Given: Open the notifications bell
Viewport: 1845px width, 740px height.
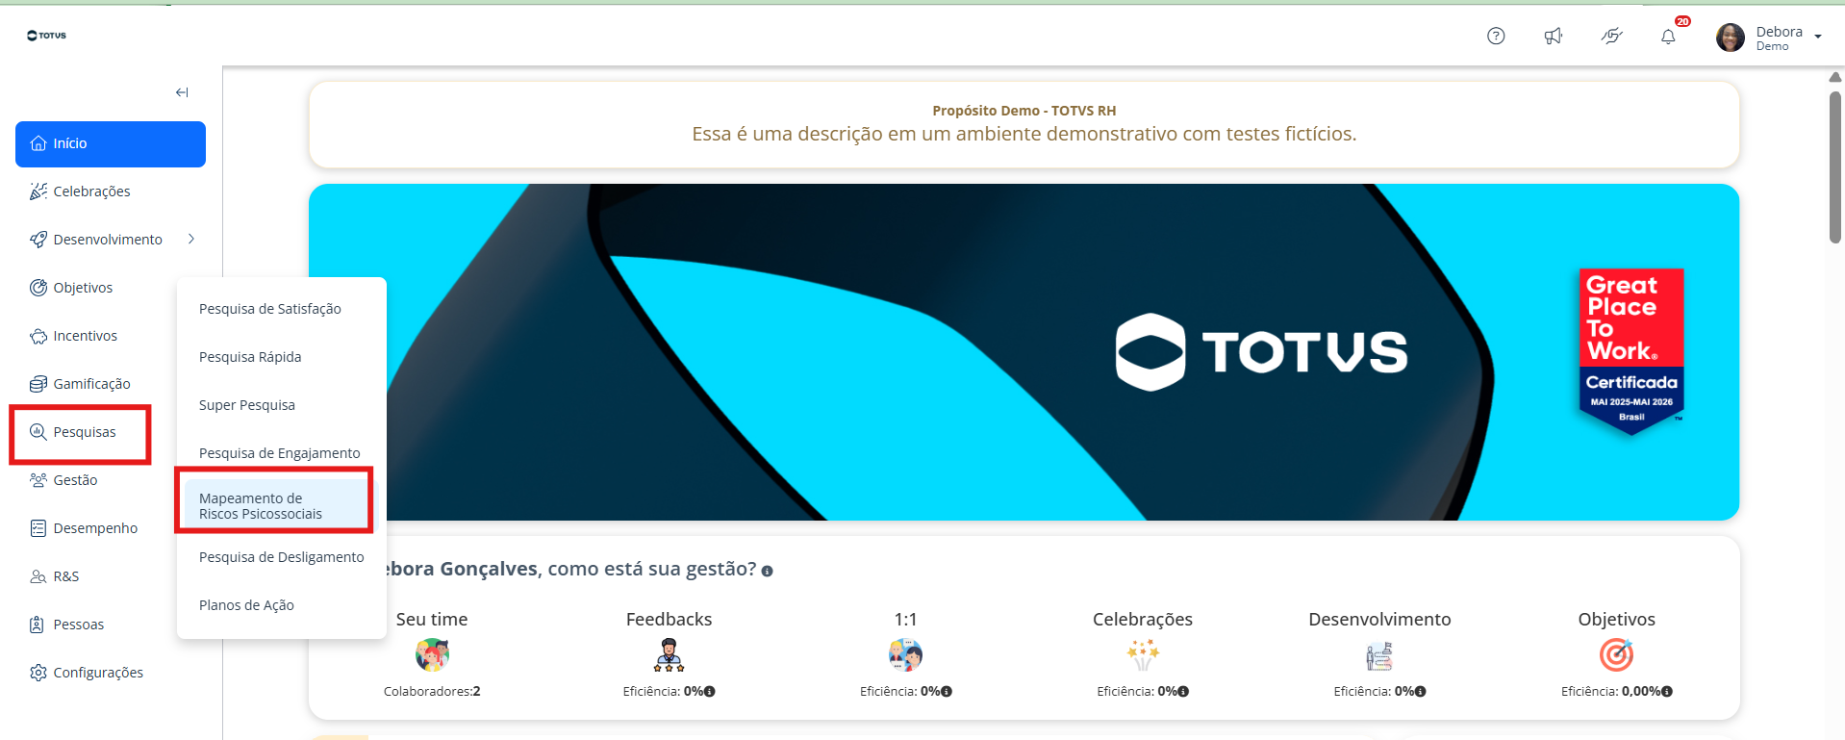Looking at the screenshot, I should (x=1668, y=37).
